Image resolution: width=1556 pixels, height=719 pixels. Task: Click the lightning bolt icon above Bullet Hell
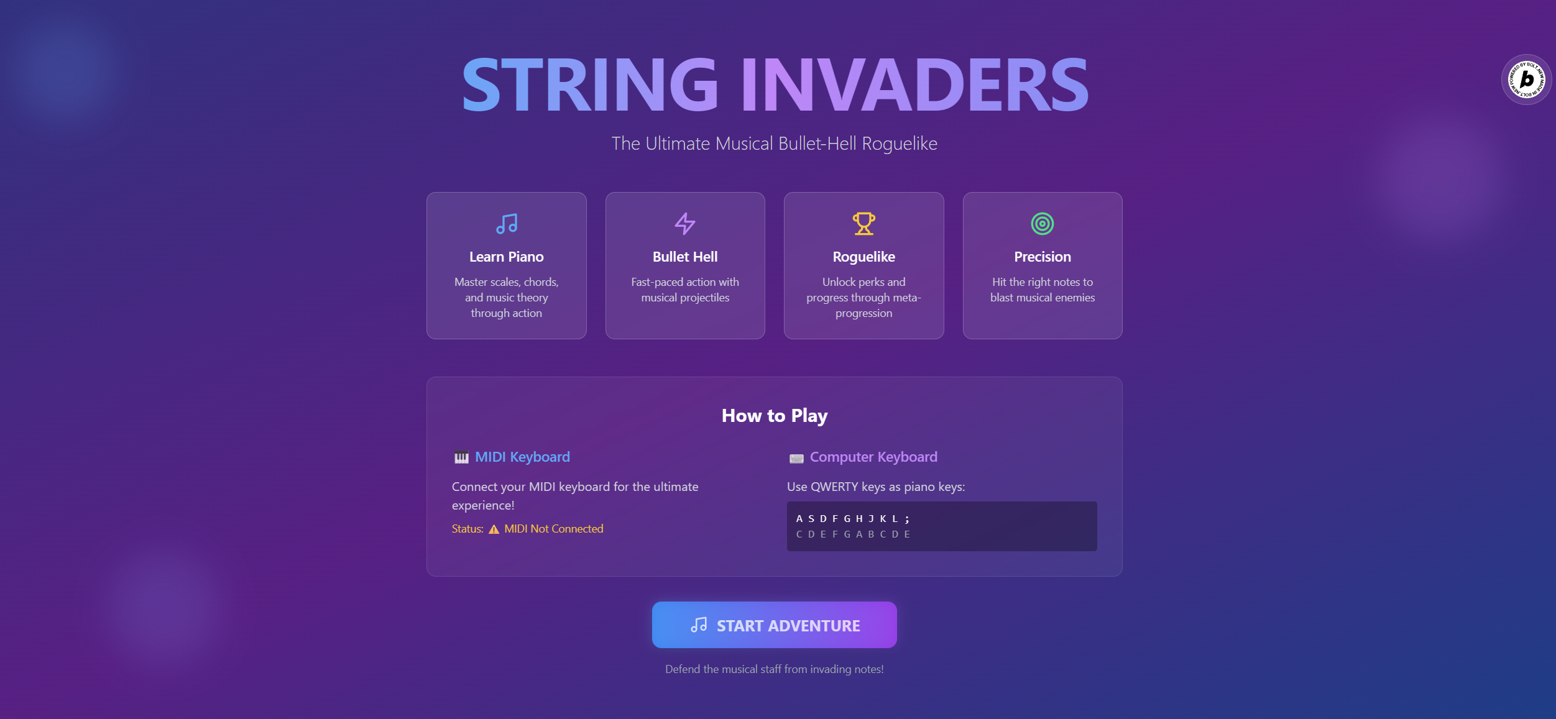pos(685,224)
